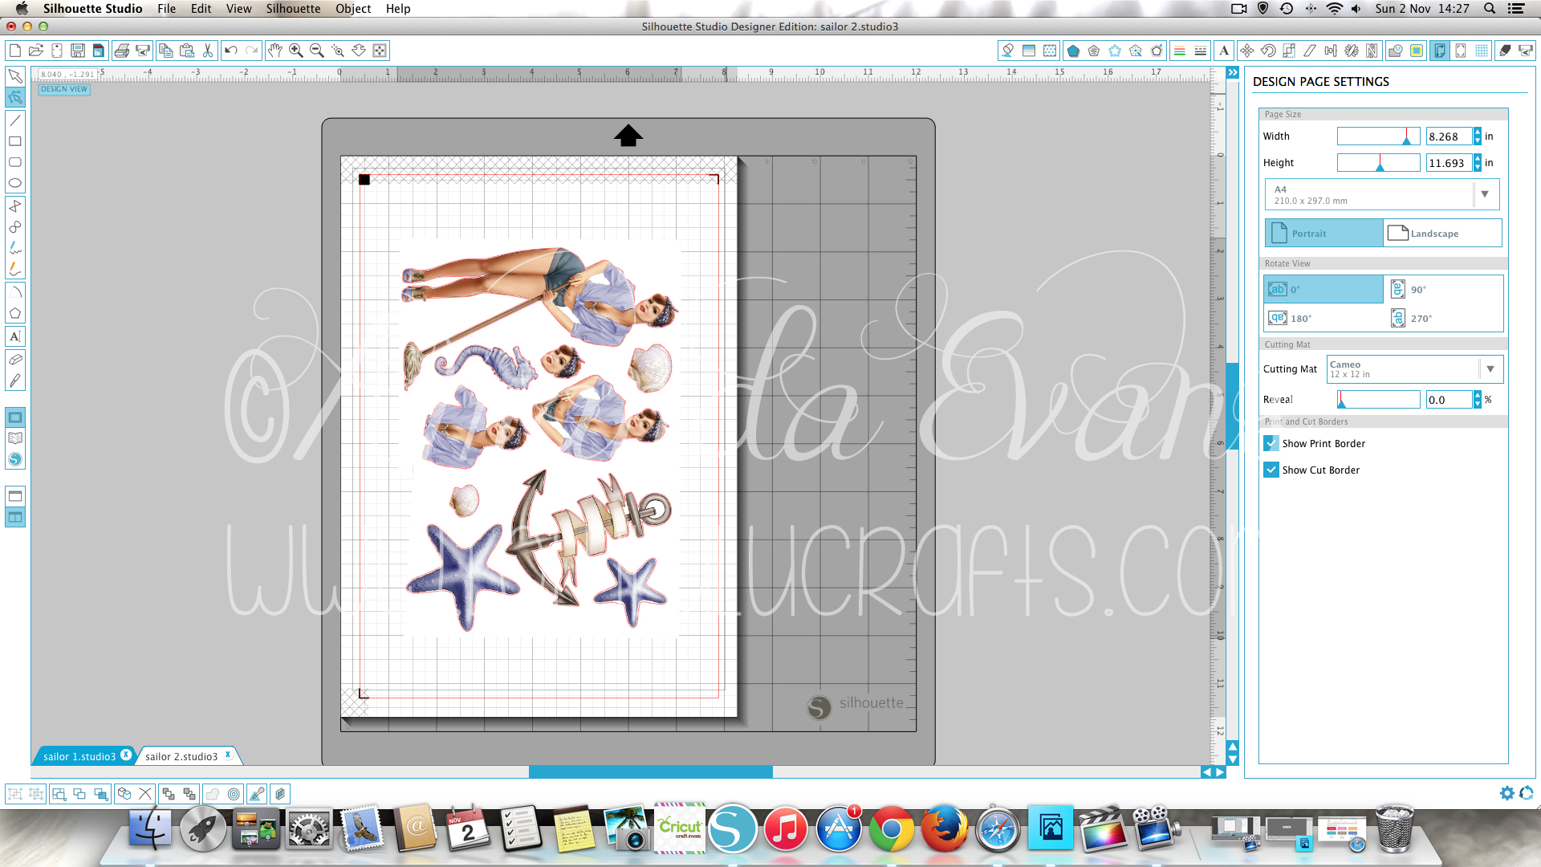The image size is (1541, 867).
Task: Select Portrait orientation
Action: [x=1324, y=234]
